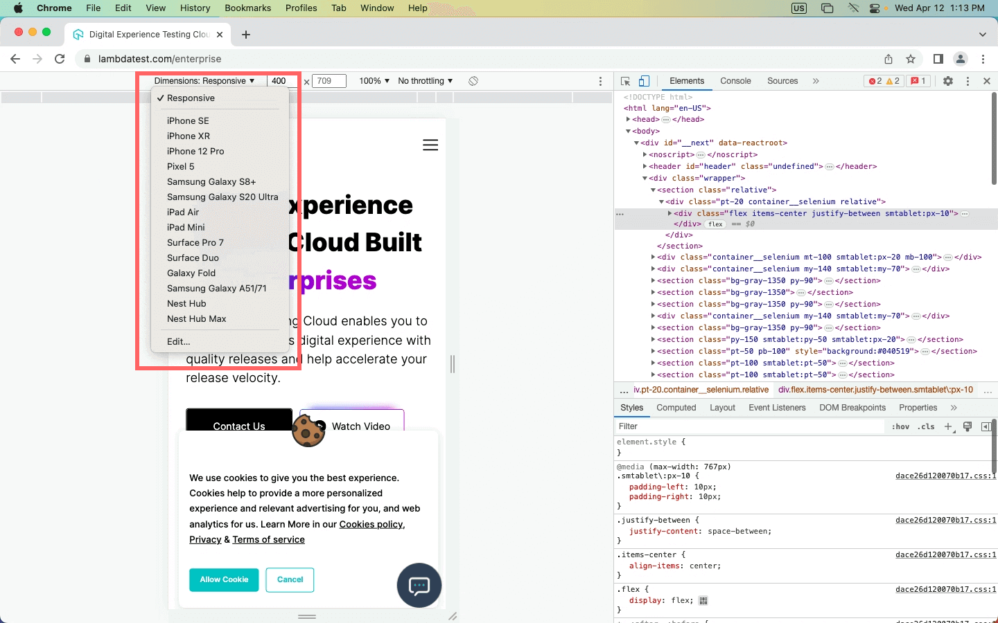Toggle the :hov pseudo-class state
This screenshot has width=998, height=623.
(900, 426)
